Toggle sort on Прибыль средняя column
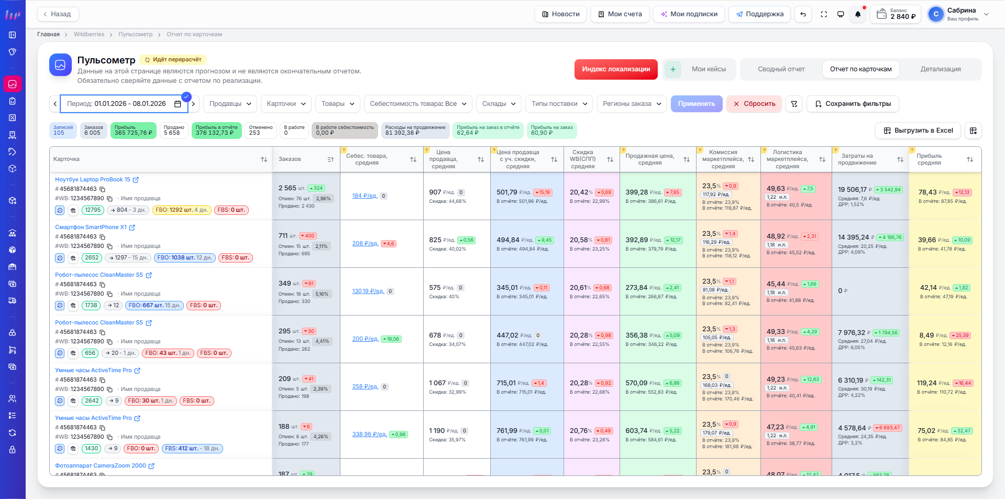Image resolution: width=1005 pixels, height=499 pixels. tap(969, 159)
